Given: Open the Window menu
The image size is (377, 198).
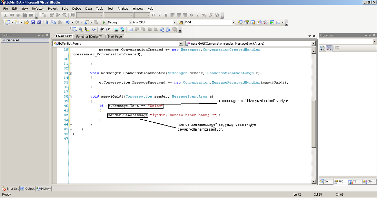Looking at the screenshot, I should coord(138,9).
